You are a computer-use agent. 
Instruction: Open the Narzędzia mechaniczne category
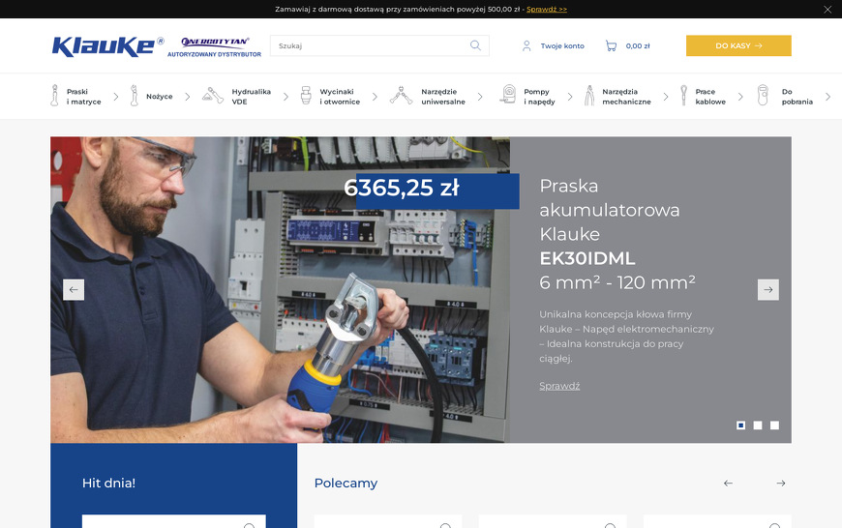pyautogui.click(x=627, y=97)
